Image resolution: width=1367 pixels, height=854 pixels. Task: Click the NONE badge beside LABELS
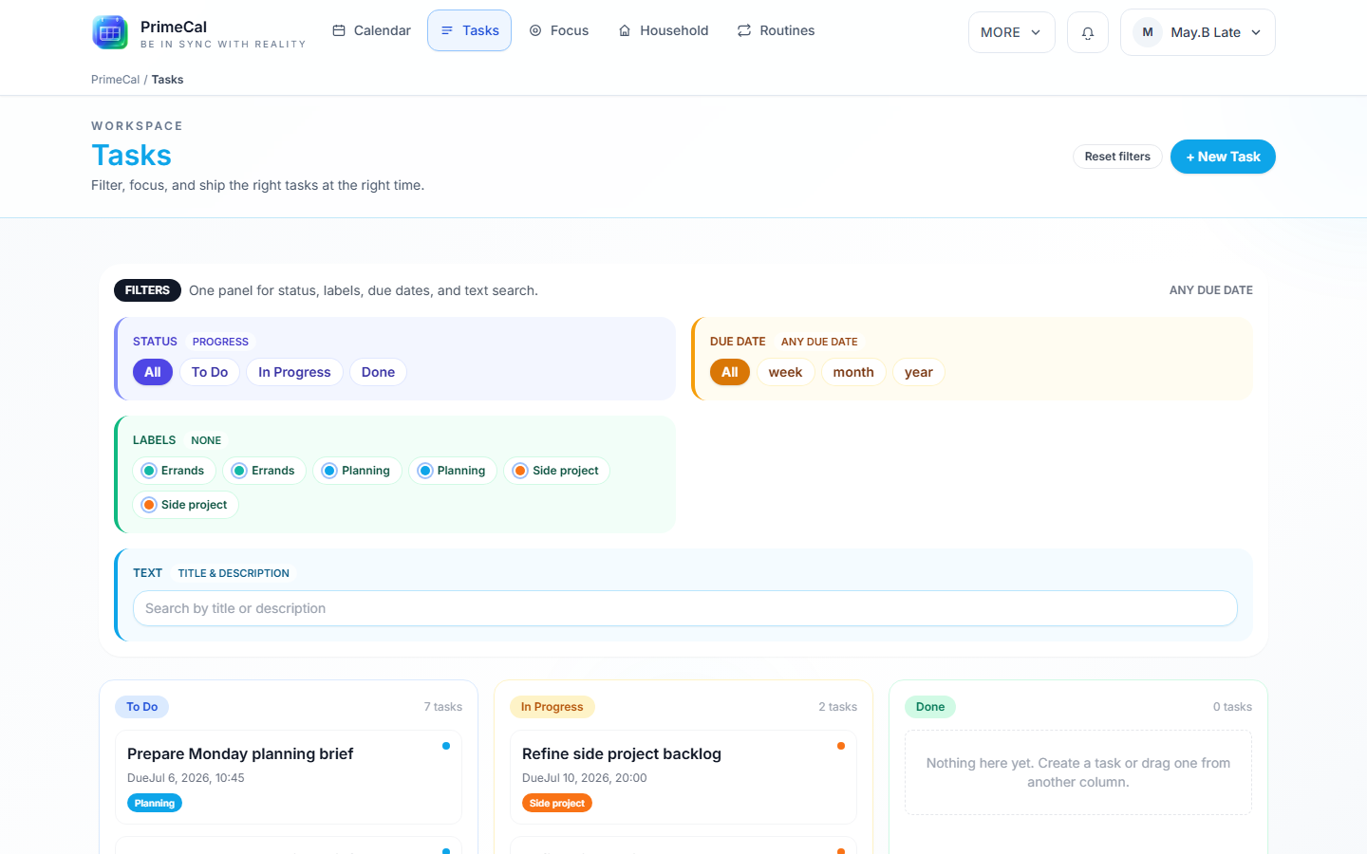pos(206,440)
